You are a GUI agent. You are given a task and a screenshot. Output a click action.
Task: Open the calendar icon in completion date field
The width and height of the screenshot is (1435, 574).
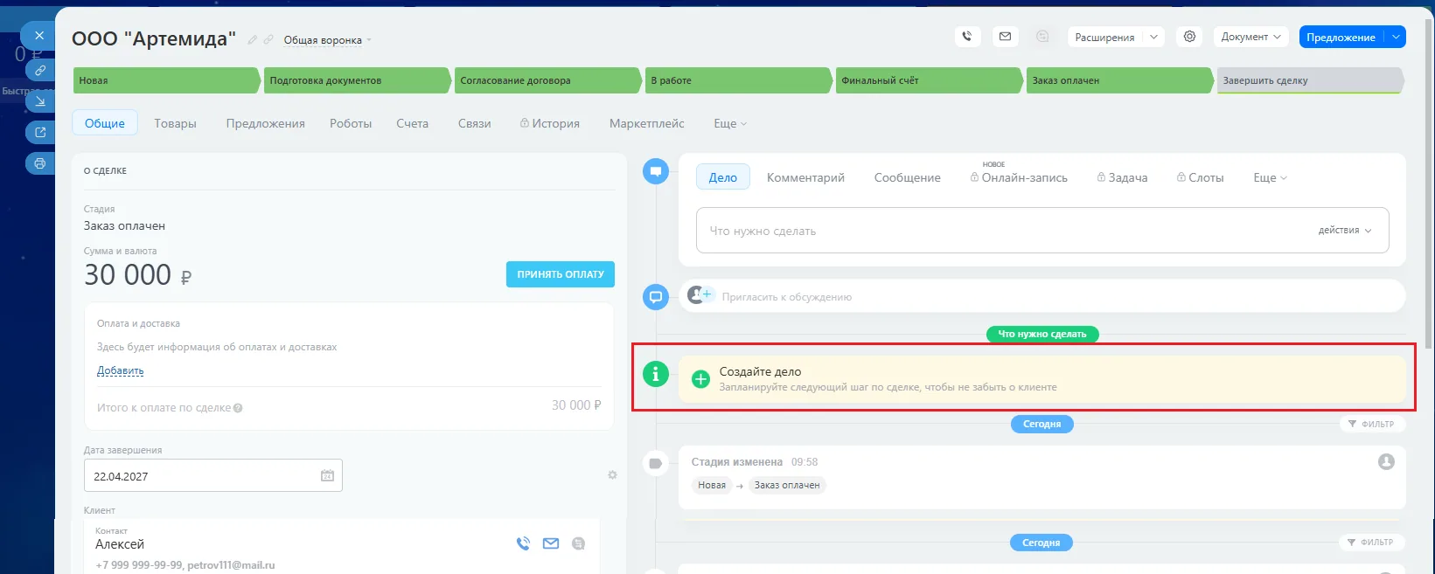point(327,476)
